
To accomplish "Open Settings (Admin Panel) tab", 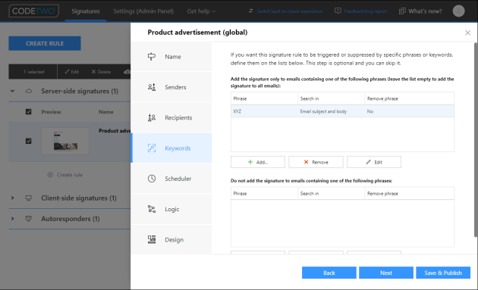I will tap(143, 11).
